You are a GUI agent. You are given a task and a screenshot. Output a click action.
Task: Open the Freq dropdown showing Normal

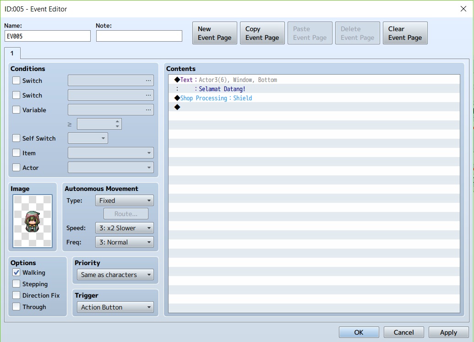[x=124, y=242]
